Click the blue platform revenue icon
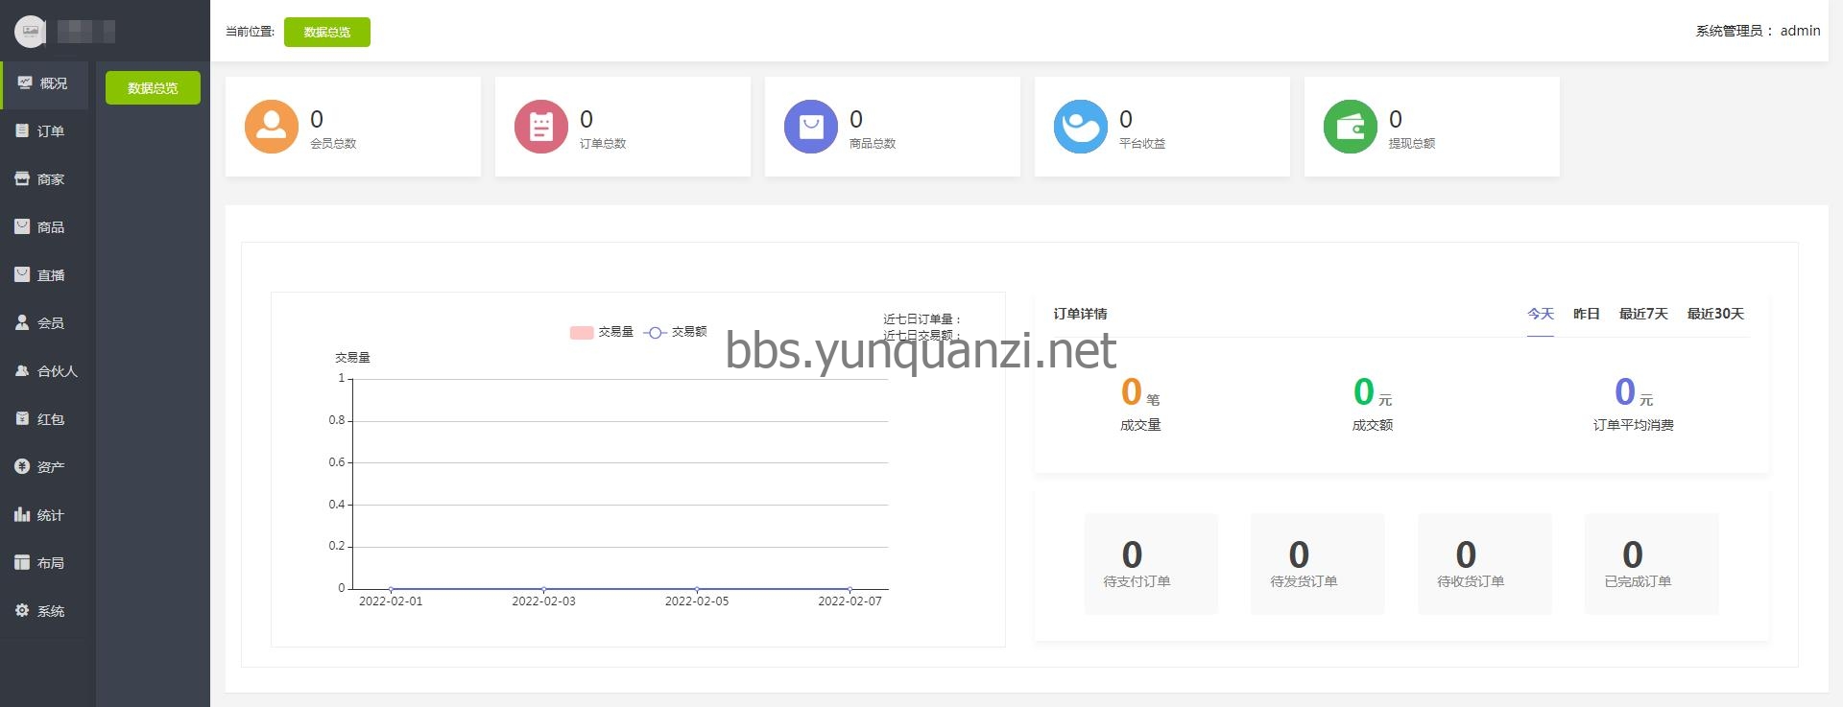 [1081, 127]
